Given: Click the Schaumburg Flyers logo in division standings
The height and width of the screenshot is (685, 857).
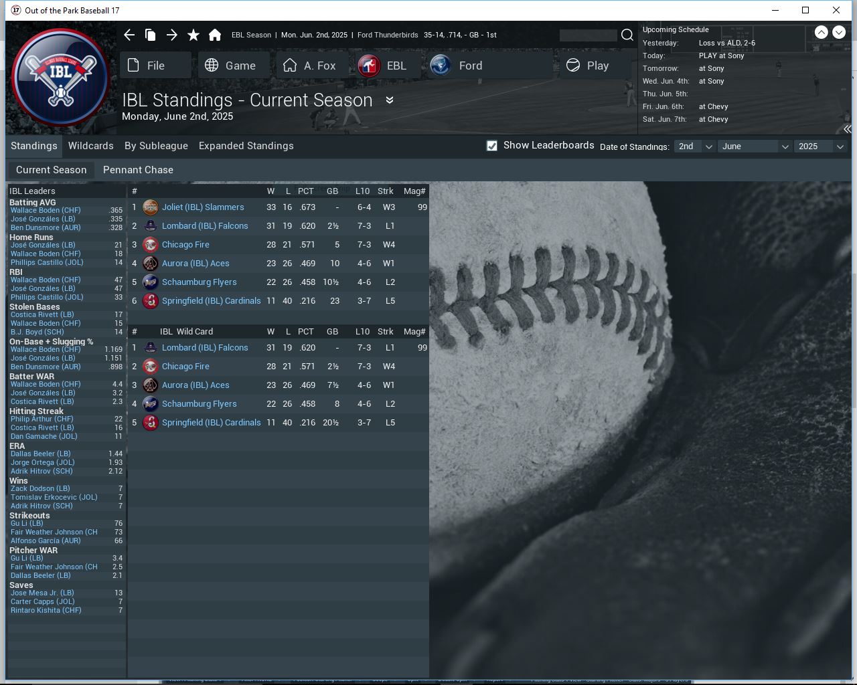Looking at the screenshot, I should click(x=151, y=282).
